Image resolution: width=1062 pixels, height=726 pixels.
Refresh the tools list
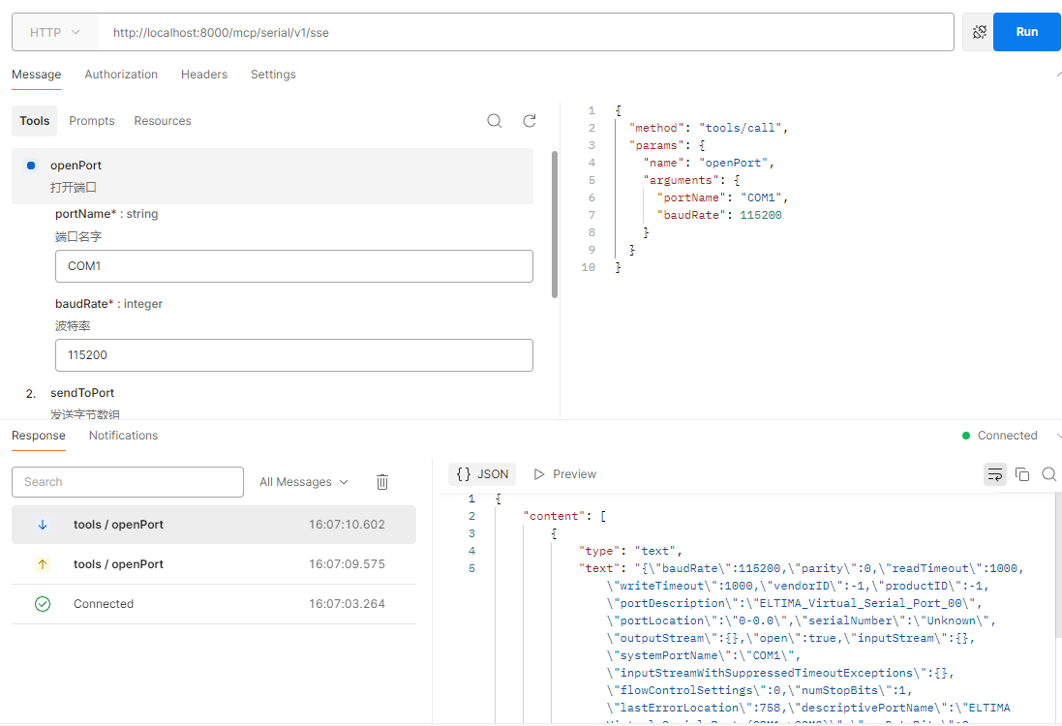point(530,121)
